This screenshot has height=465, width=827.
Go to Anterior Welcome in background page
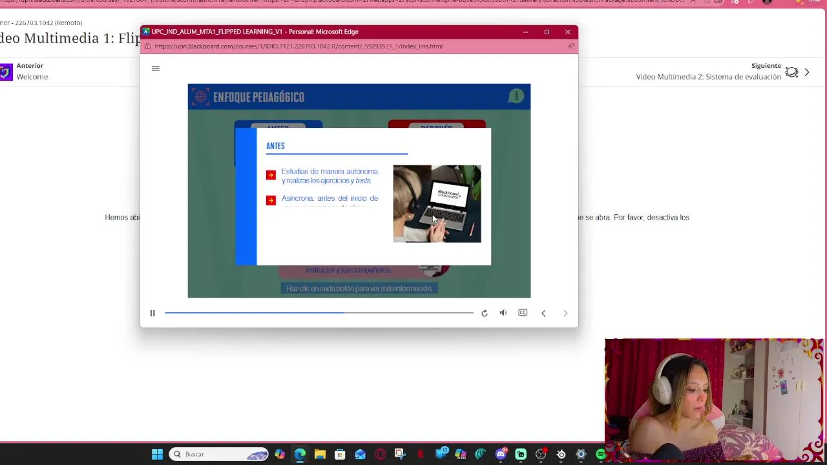tap(32, 71)
